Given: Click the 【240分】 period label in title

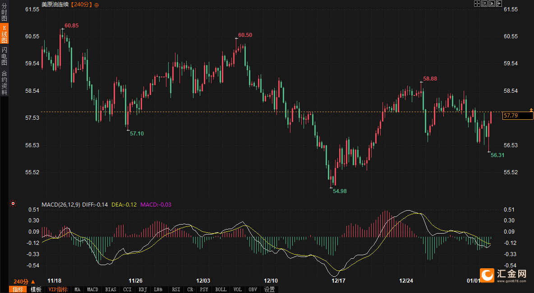Looking at the screenshot, I should 82,5.
